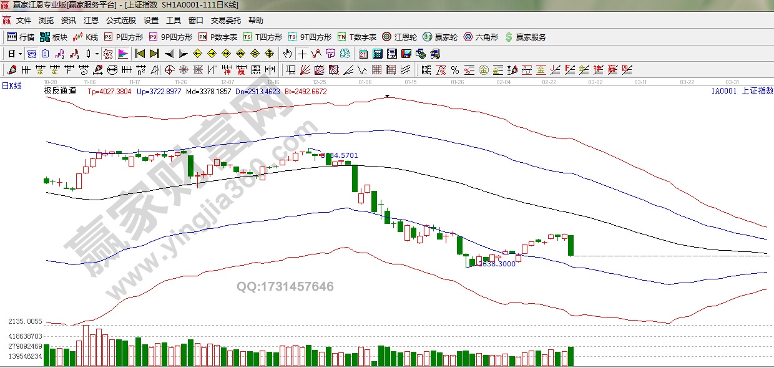Select the percent % drawing tool
Screen dimensions: 774x368
[x=454, y=70]
